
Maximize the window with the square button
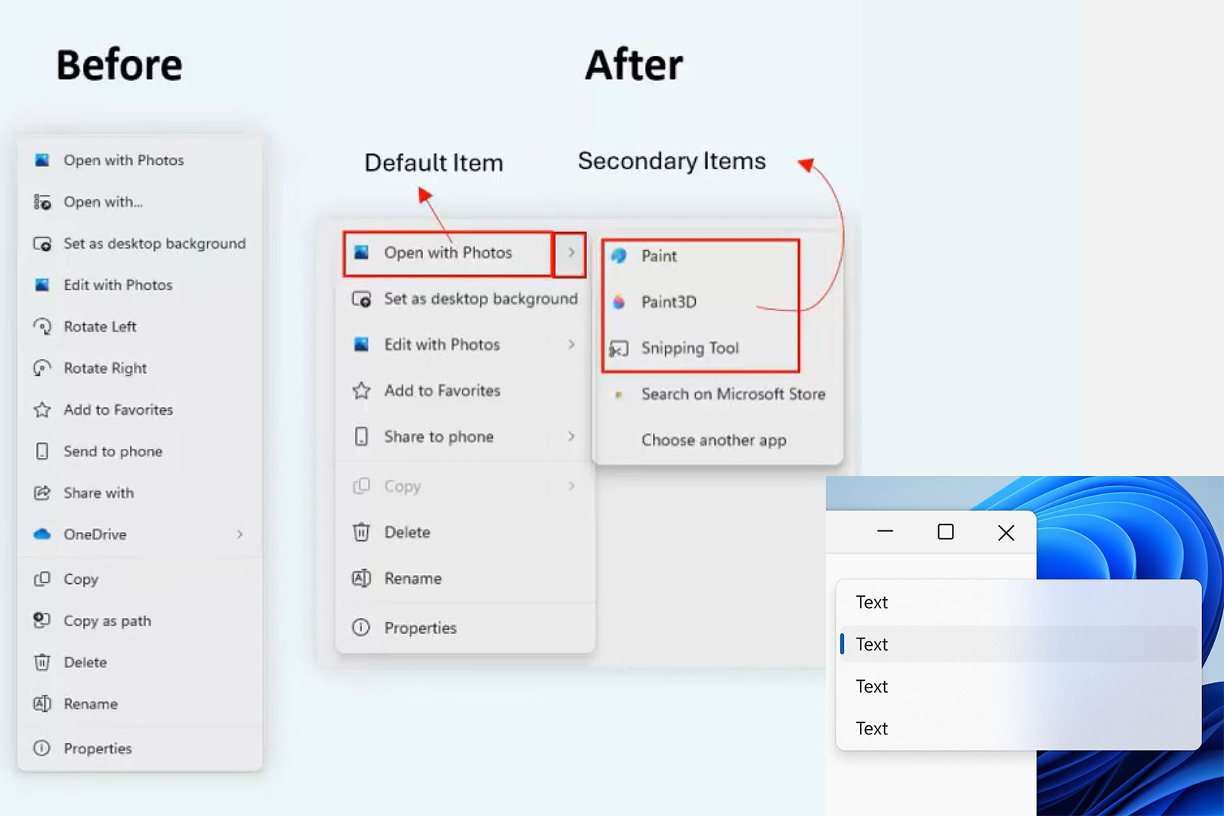945,533
